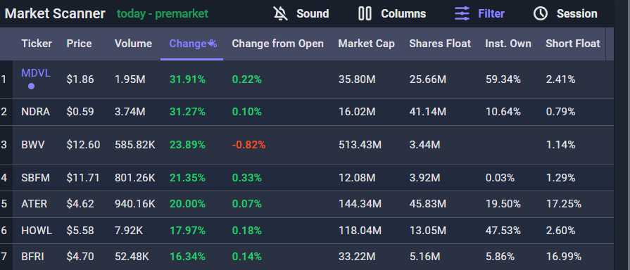Viewport: 630px width, 270px height.
Task: Click the 3.74M volume for NDRA
Action: pyautogui.click(x=130, y=112)
